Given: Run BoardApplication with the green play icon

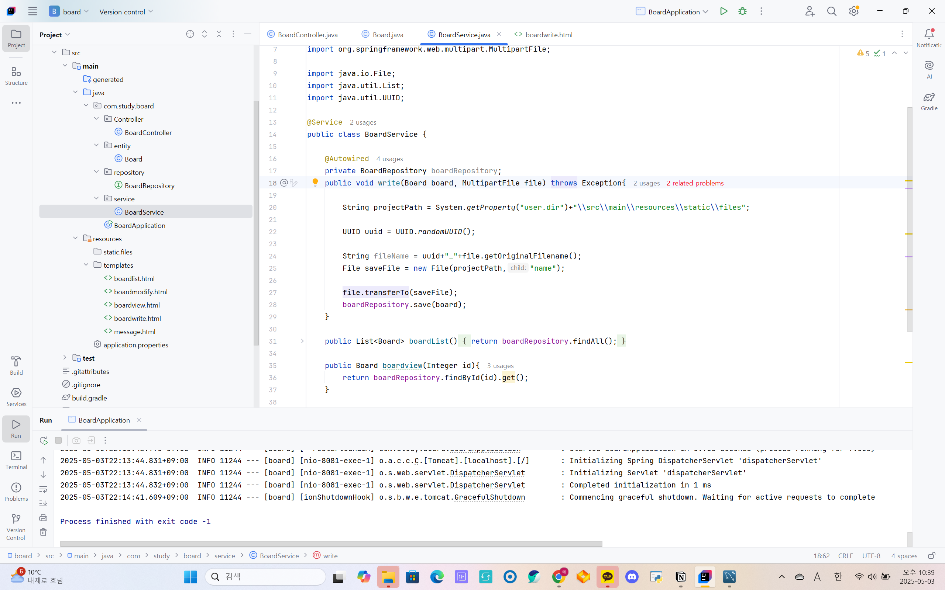Looking at the screenshot, I should [x=724, y=11].
